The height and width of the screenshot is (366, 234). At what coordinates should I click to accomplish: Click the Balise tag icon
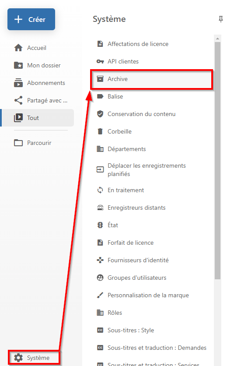100,96
